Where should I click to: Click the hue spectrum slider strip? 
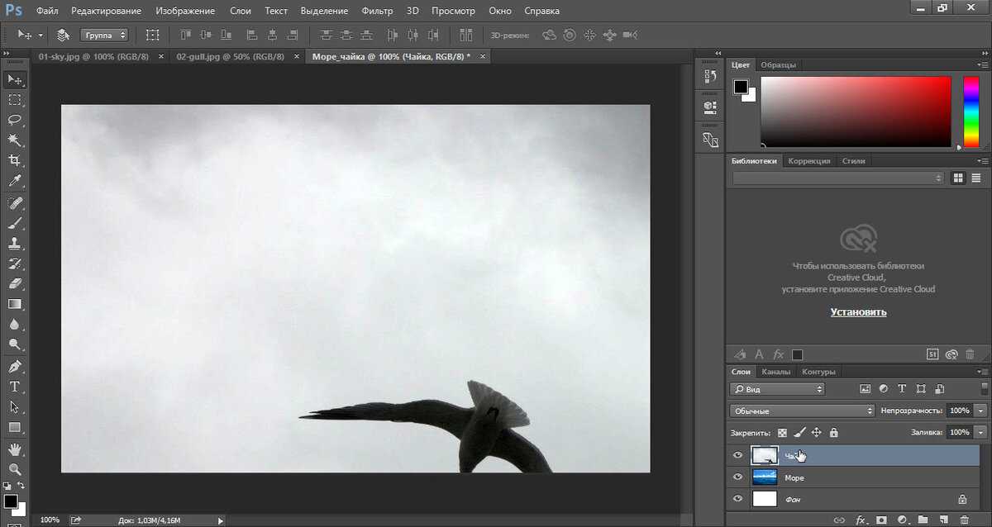click(971, 112)
